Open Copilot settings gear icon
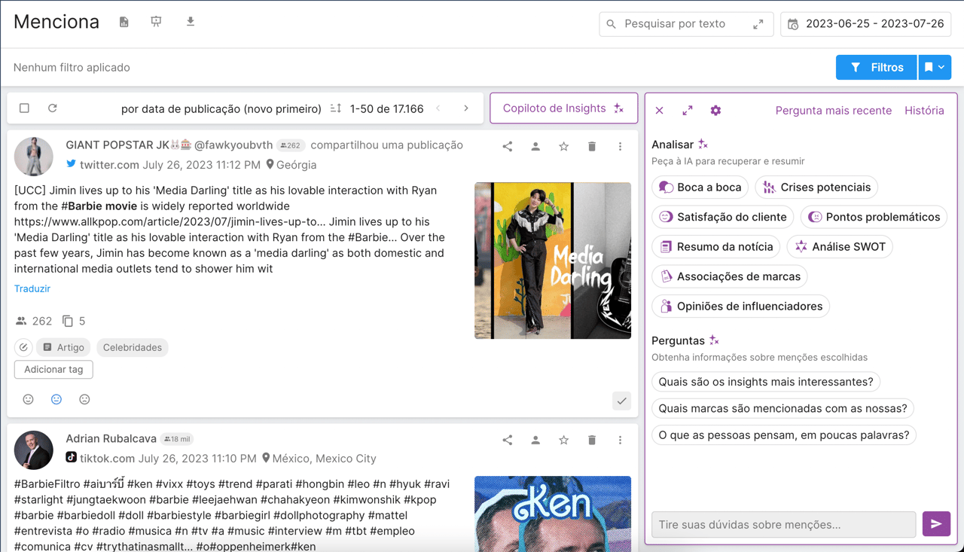Image resolution: width=964 pixels, height=552 pixels. tap(715, 111)
